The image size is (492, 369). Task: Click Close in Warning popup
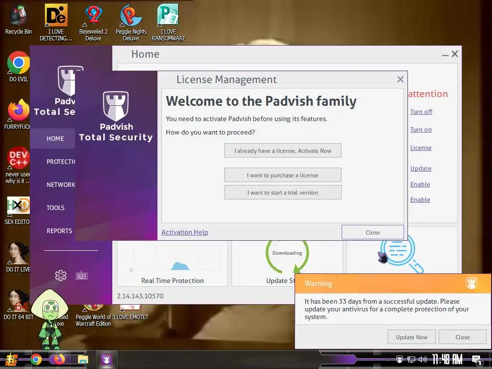coord(463,337)
